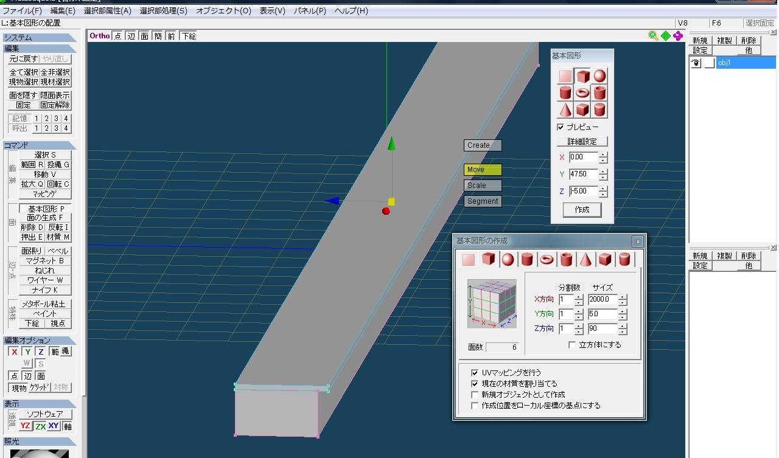Uncheck the プレビュー checkbox
This screenshot has height=458, width=779.
pos(561,127)
